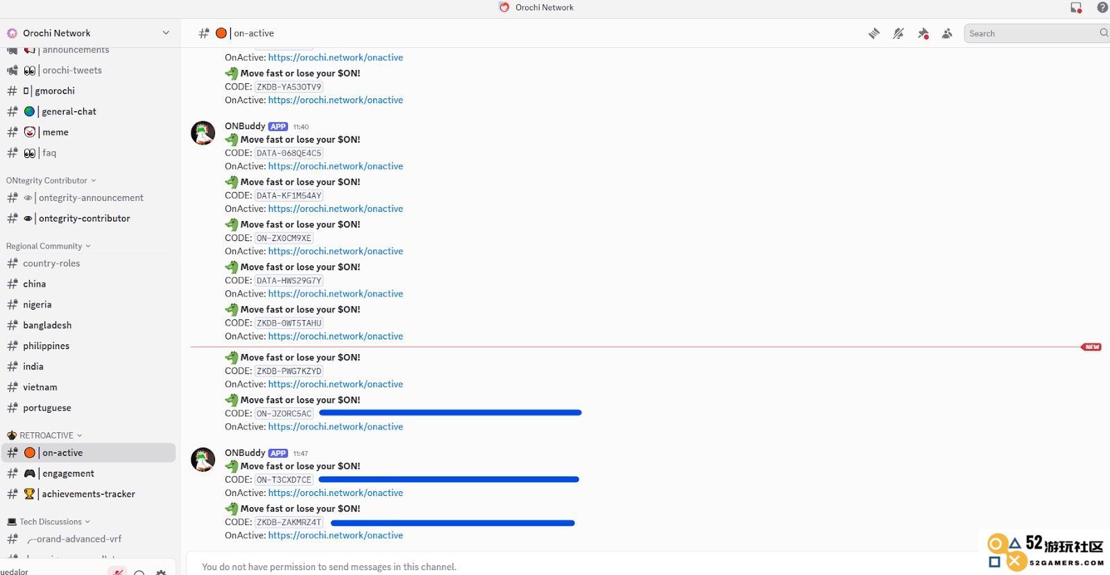The width and height of the screenshot is (1110, 575).
Task: Open onactive link below code ZKDB-YA530TV9
Action: point(336,100)
